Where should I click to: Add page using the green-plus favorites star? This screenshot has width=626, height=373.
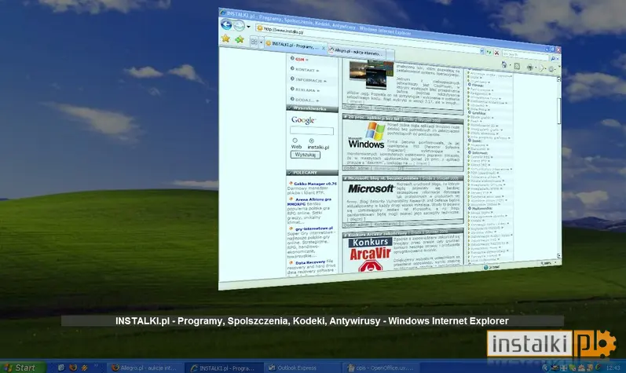(239, 39)
